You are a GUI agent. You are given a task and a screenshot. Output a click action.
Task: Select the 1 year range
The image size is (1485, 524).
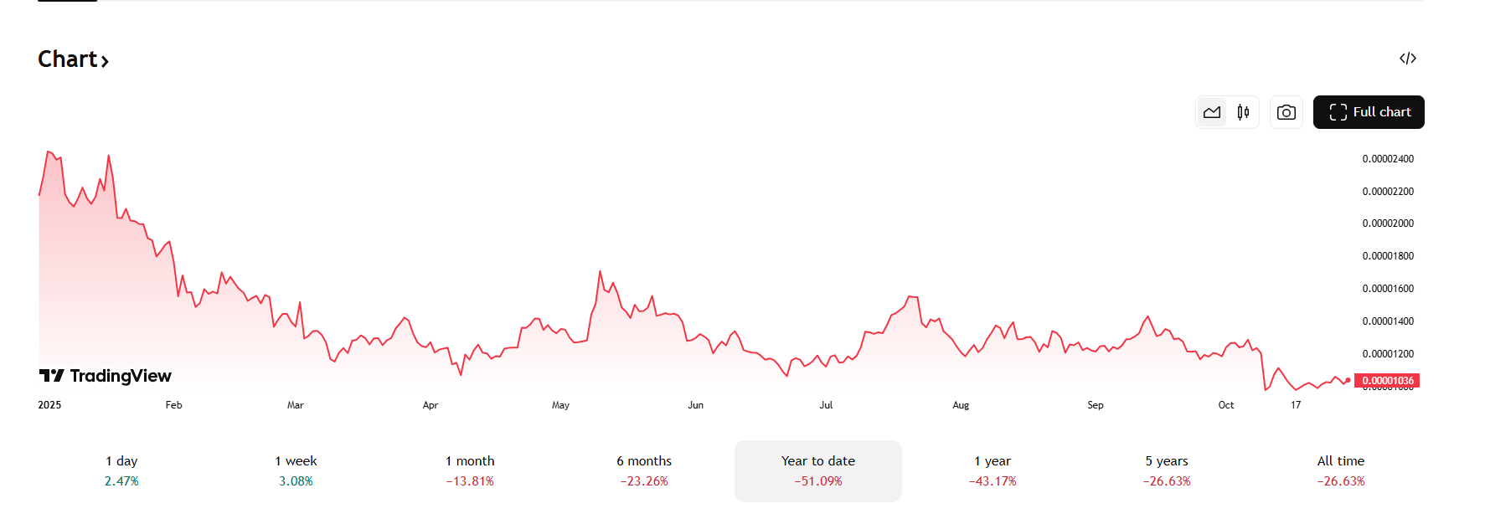point(993,470)
